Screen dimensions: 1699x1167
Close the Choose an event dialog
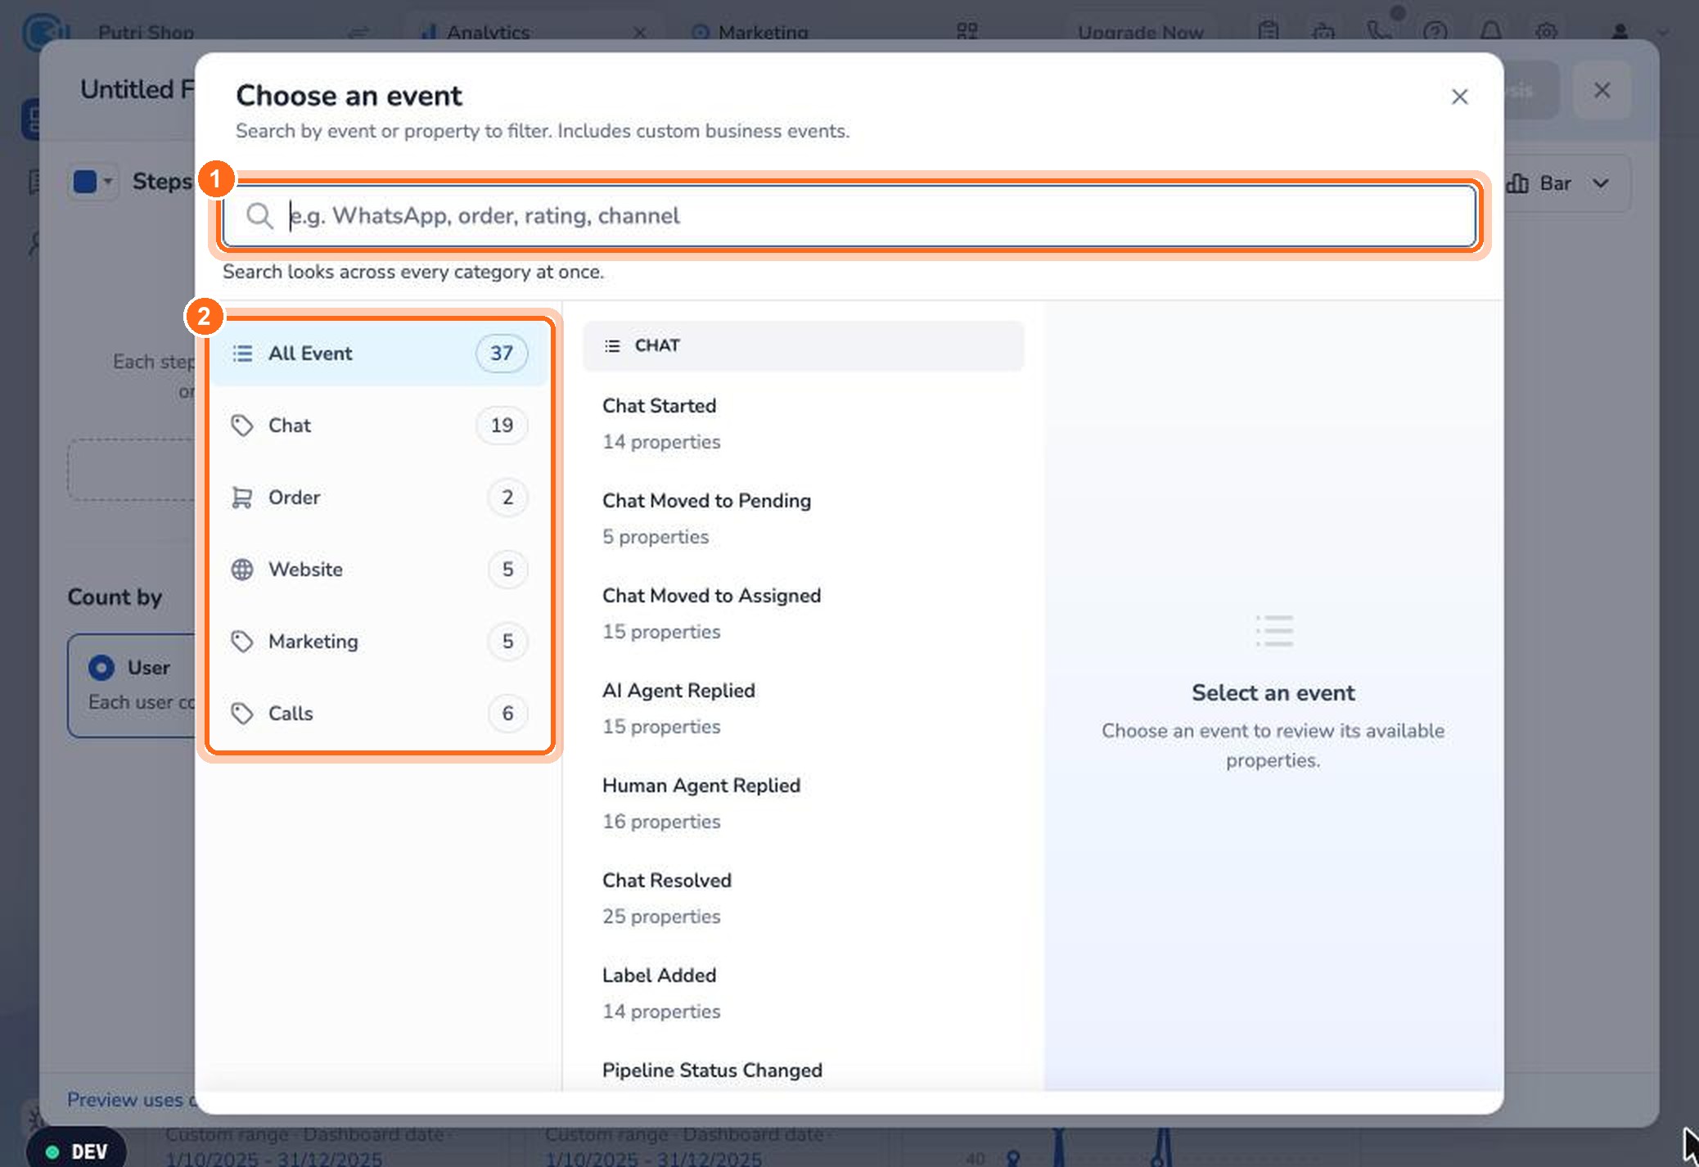point(1459,97)
